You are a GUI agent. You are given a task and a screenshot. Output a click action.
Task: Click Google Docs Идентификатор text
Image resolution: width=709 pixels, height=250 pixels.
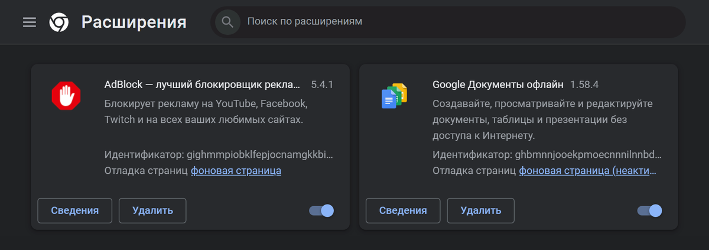547,155
